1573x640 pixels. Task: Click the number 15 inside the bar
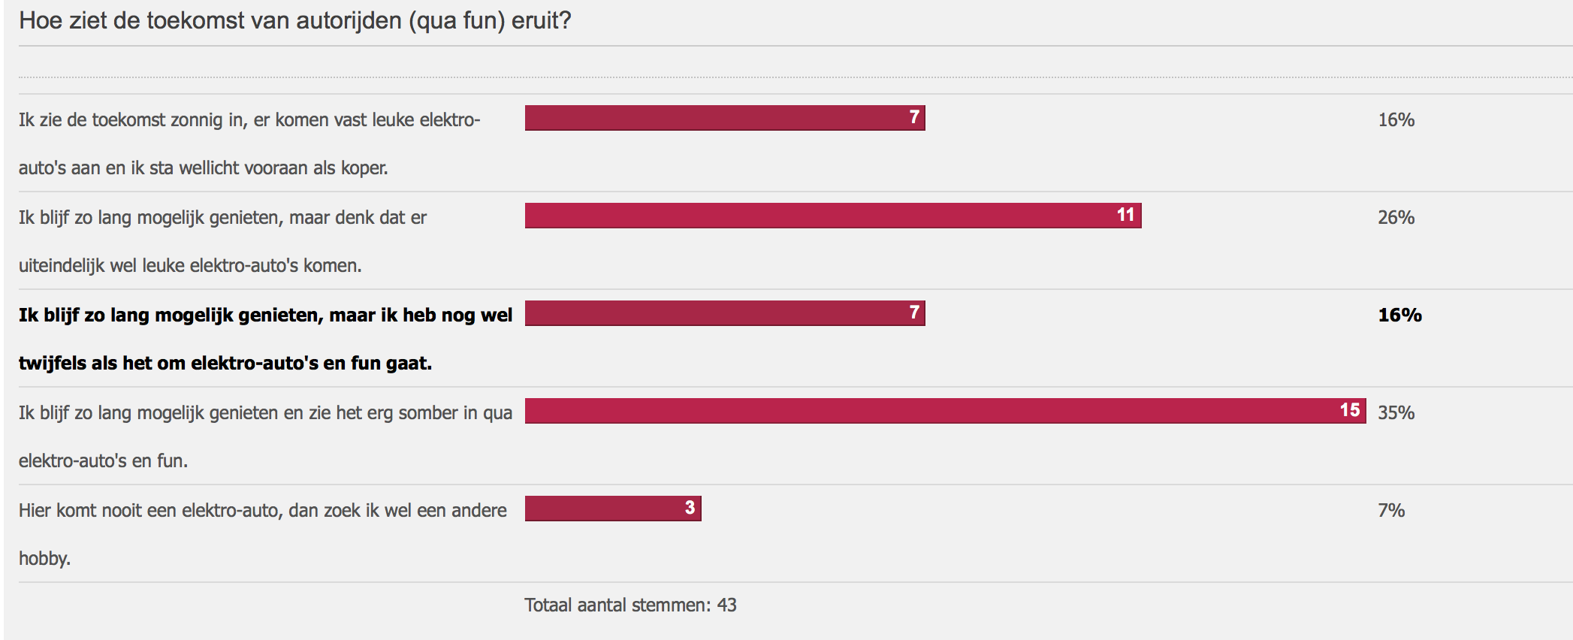tap(1350, 410)
